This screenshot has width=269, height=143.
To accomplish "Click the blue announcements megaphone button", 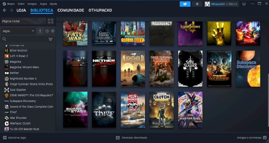I will pyautogui.click(x=185, y=4).
